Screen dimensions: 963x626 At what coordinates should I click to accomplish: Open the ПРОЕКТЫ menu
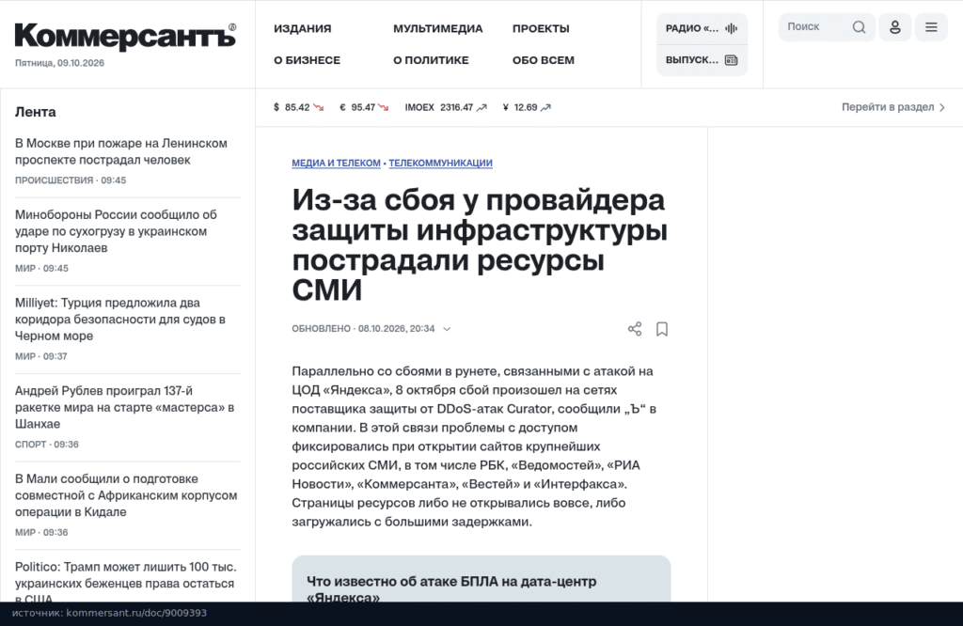tap(541, 28)
